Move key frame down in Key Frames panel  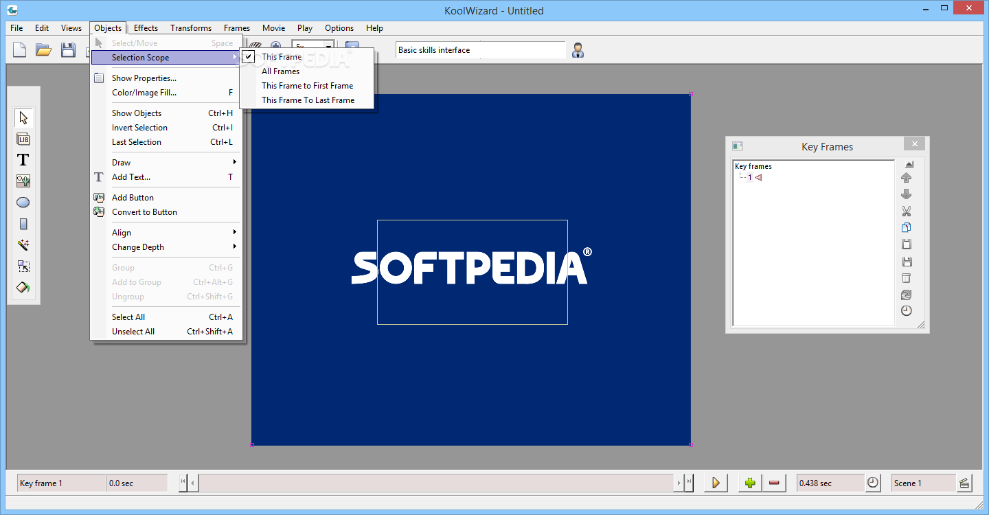pos(907,194)
